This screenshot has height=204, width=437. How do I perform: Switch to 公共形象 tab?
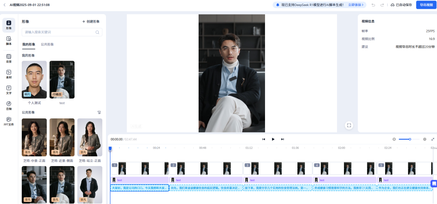[x=47, y=44]
